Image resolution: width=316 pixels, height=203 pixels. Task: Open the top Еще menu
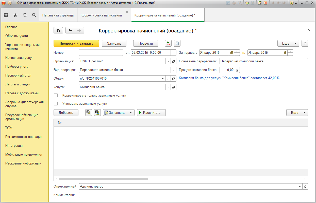[x=288, y=43]
